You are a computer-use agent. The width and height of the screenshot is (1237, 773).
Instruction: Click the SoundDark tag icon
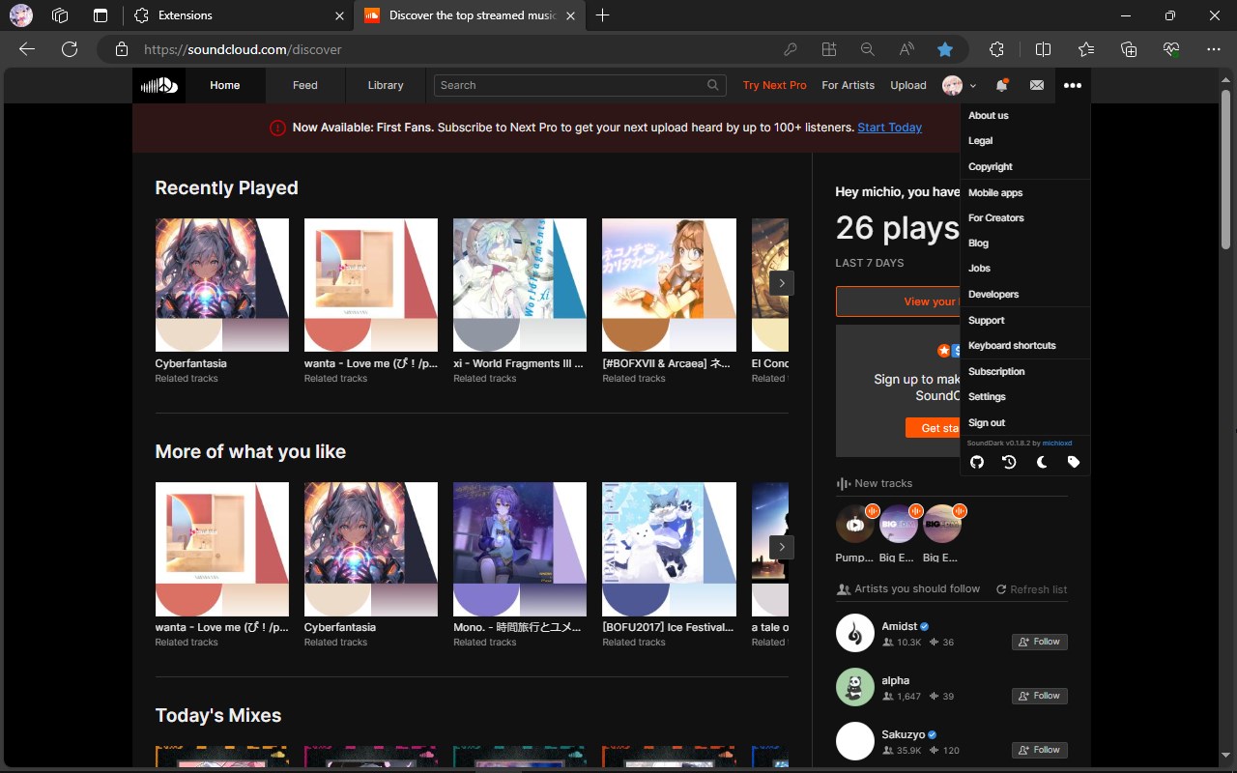click(x=1074, y=462)
